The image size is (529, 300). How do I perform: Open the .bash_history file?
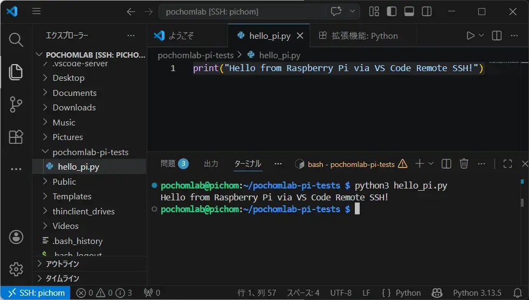(x=90, y=241)
